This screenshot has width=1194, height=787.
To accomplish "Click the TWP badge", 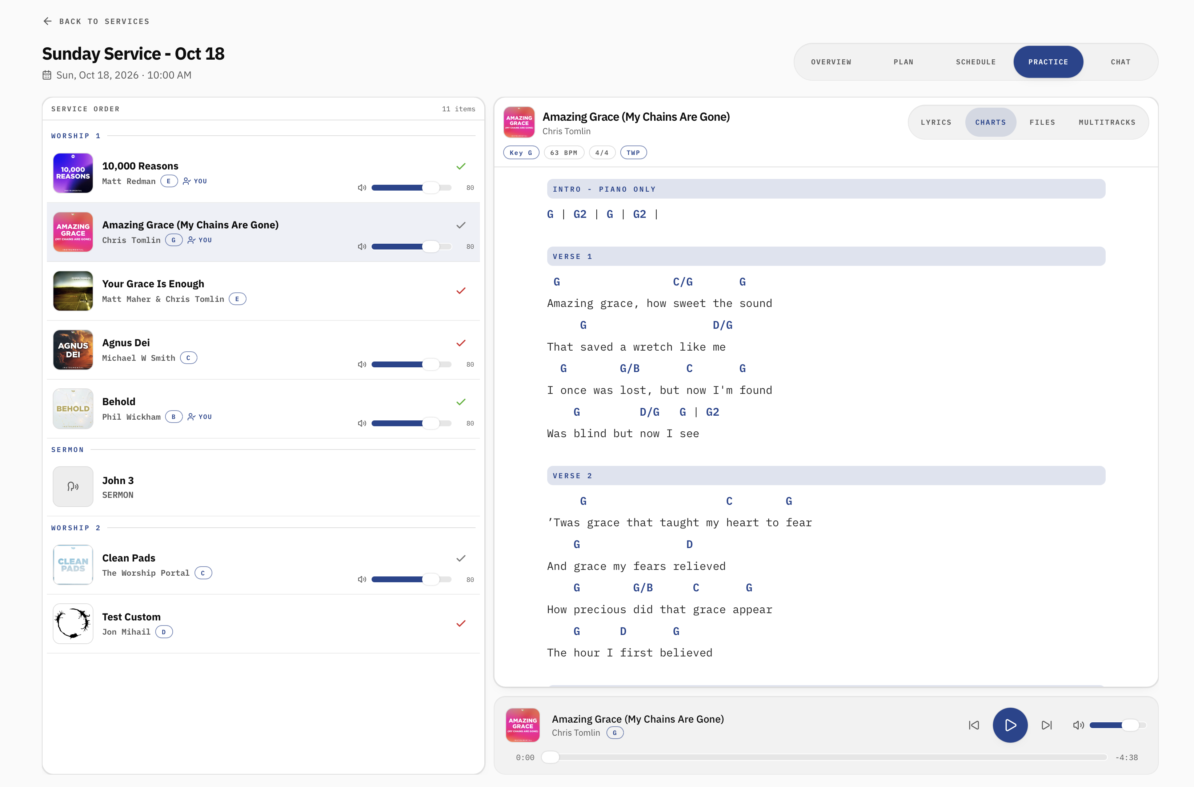I will tap(633, 153).
